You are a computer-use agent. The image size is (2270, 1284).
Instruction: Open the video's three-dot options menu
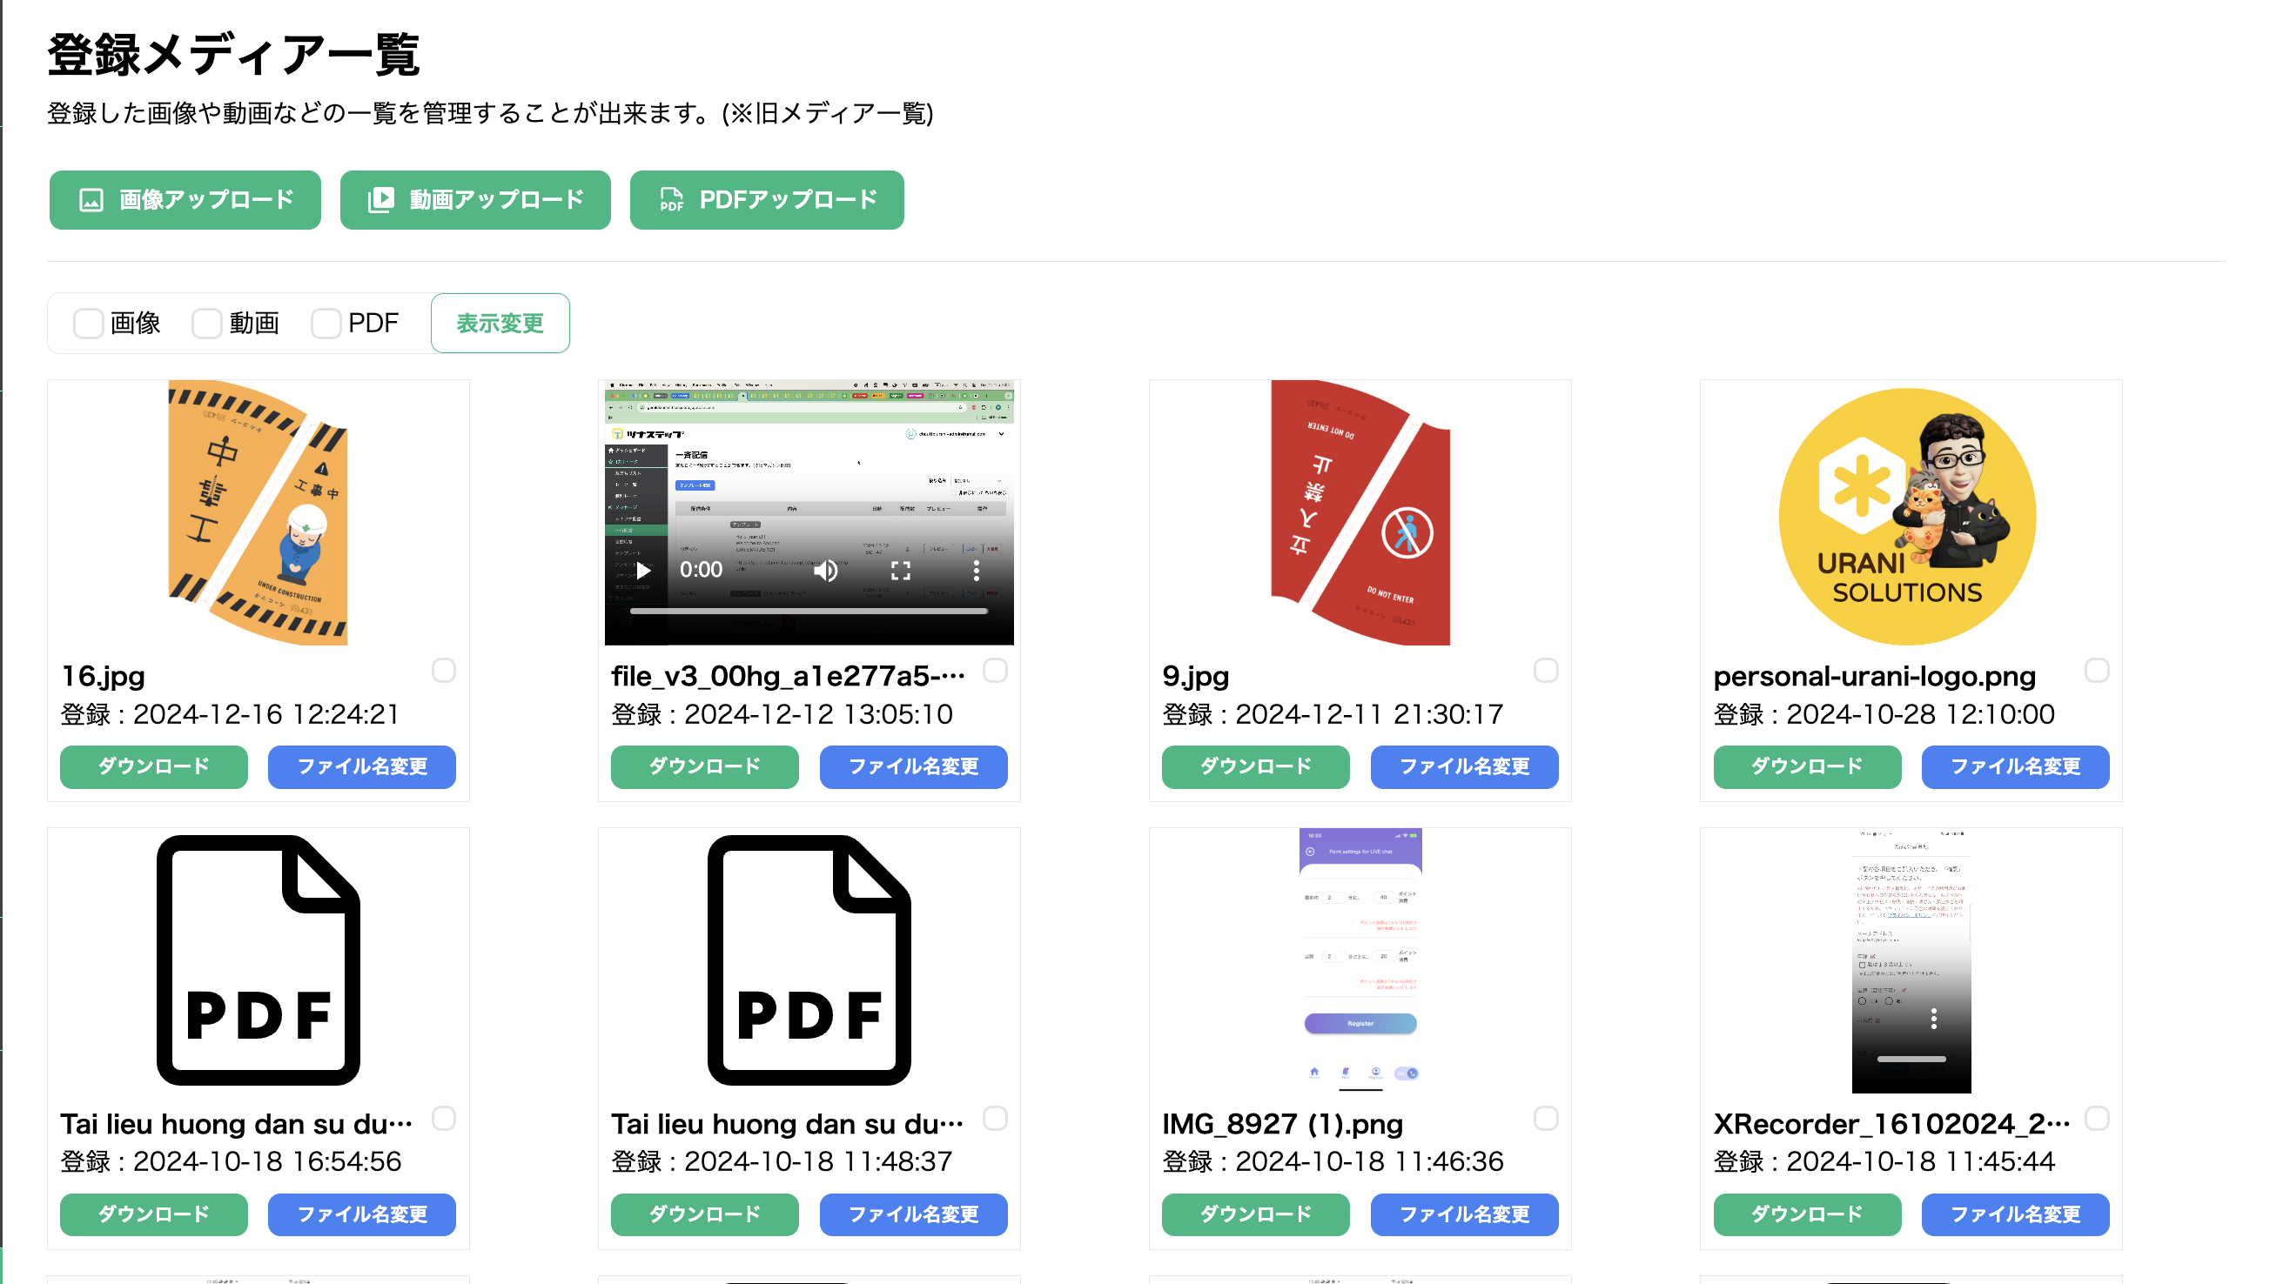click(976, 571)
